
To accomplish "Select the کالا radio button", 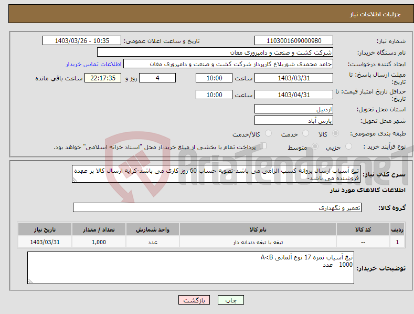I will [x=335, y=133].
